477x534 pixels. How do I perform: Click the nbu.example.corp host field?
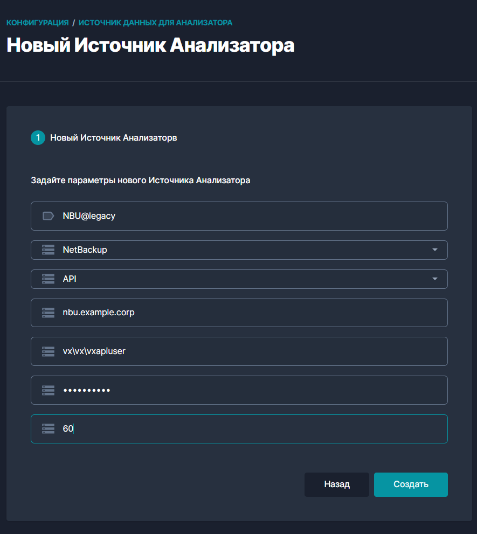tap(248, 313)
